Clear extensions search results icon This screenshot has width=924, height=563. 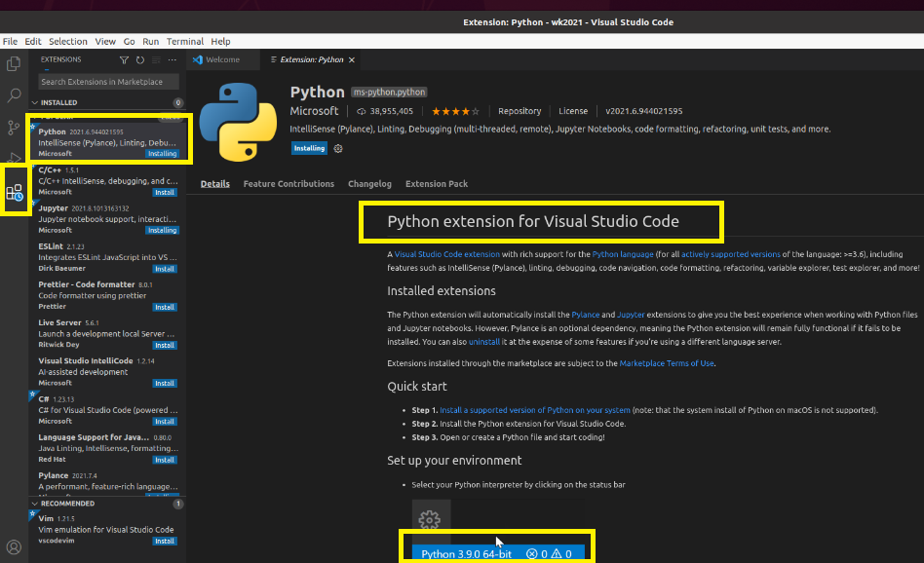(x=156, y=60)
